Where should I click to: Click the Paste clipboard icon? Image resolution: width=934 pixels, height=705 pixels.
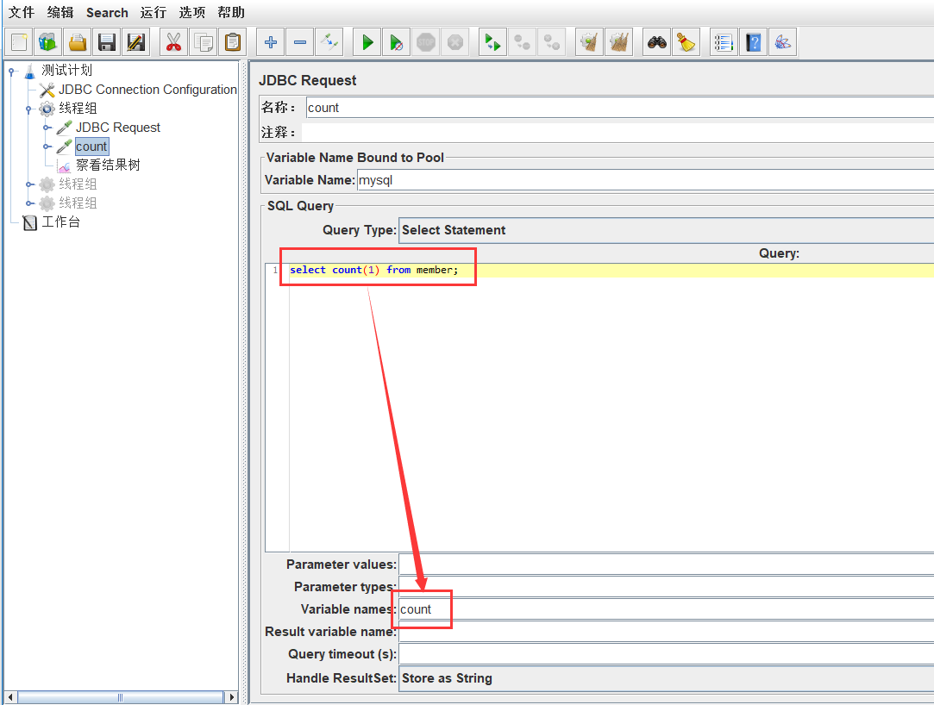tap(232, 42)
